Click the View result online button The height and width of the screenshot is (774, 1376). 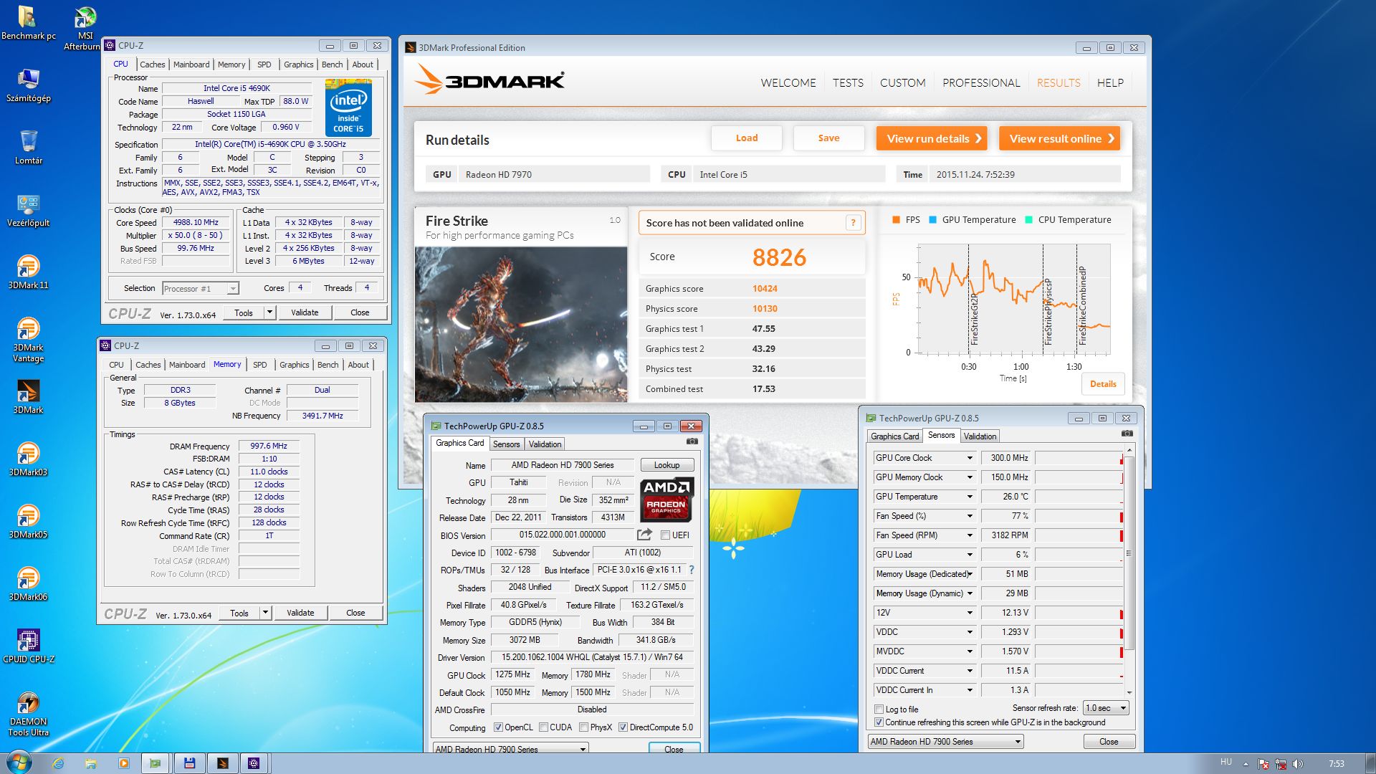coord(1059,138)
